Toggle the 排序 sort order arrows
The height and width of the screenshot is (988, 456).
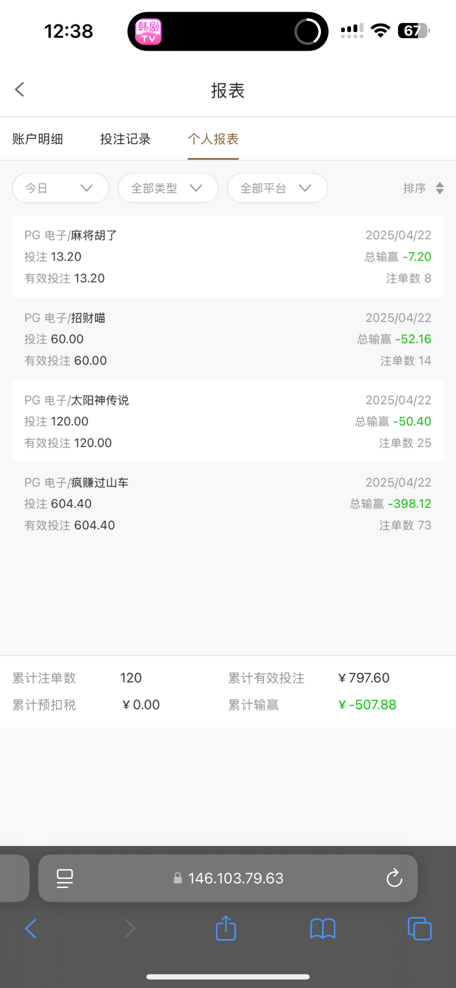[x=440, y=188]
